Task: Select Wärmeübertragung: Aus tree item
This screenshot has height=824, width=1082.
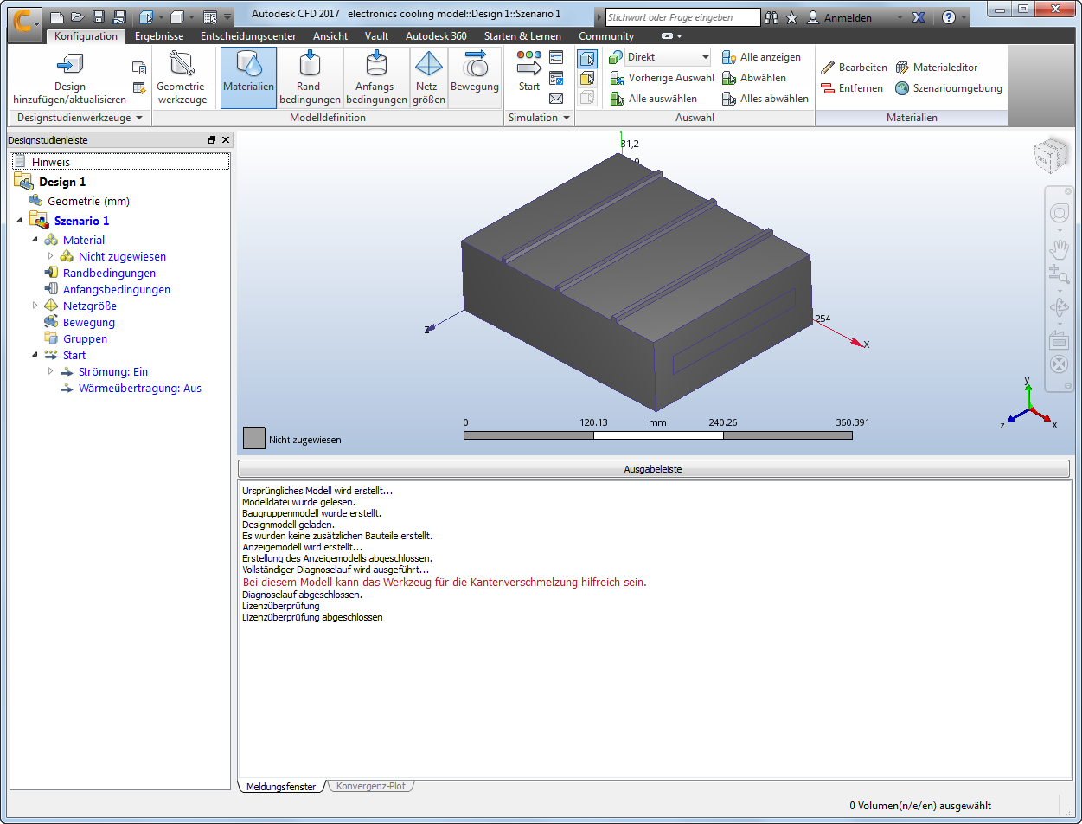Action: [x=139, y=388]
